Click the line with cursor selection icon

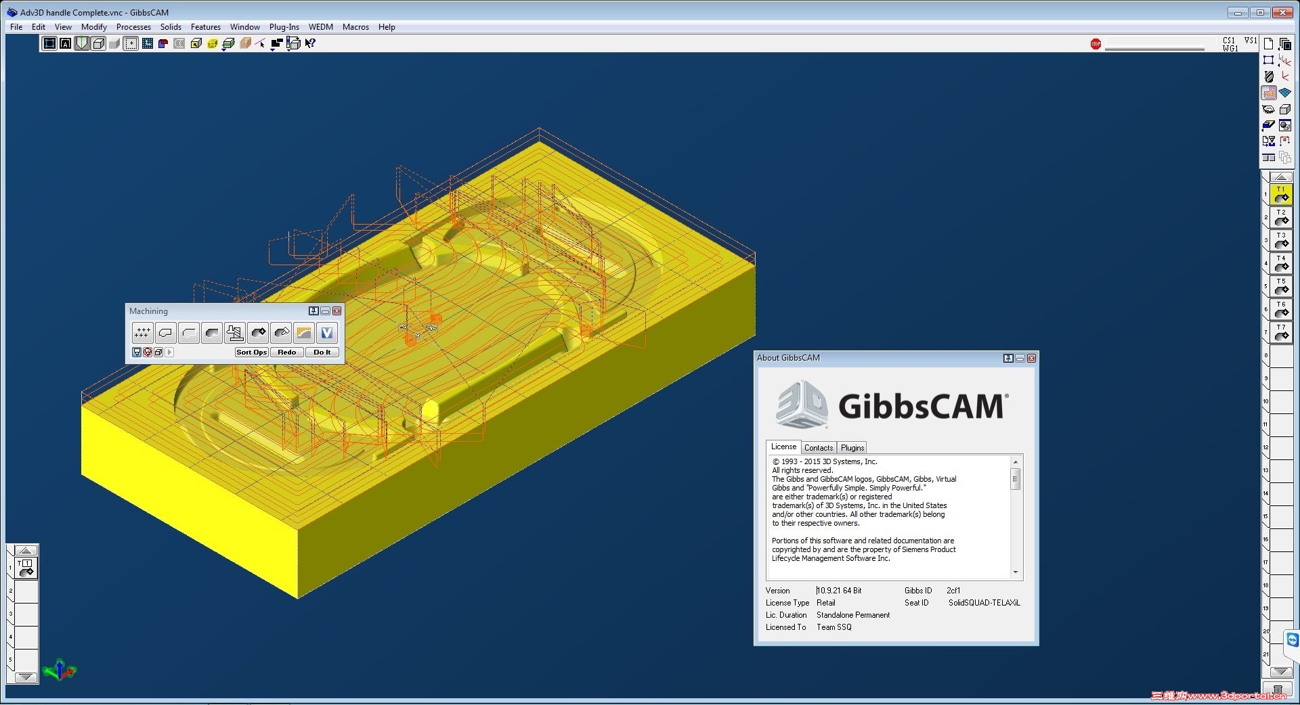(261, 43)
